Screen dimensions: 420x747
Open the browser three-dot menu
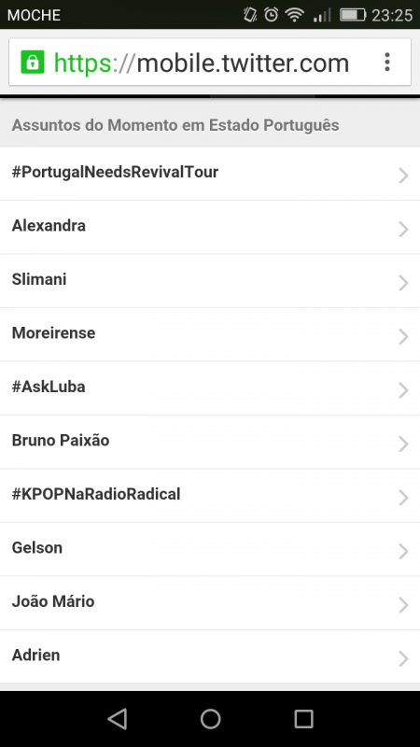[x=387, y=63]
